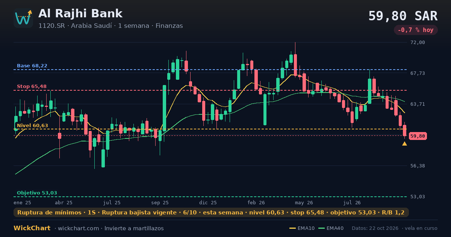The width and height of the screenshot is (451, 237).
Task: Click the -0,7 % hoy change badge
Action: pos(416,30)
